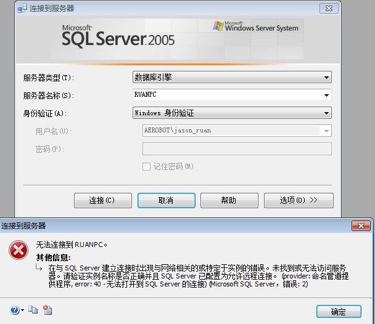Open the 服务器类型 dropdown showing 数据库引擎
Viewport: 375px width, 324px height.
[x=232, y=77]
